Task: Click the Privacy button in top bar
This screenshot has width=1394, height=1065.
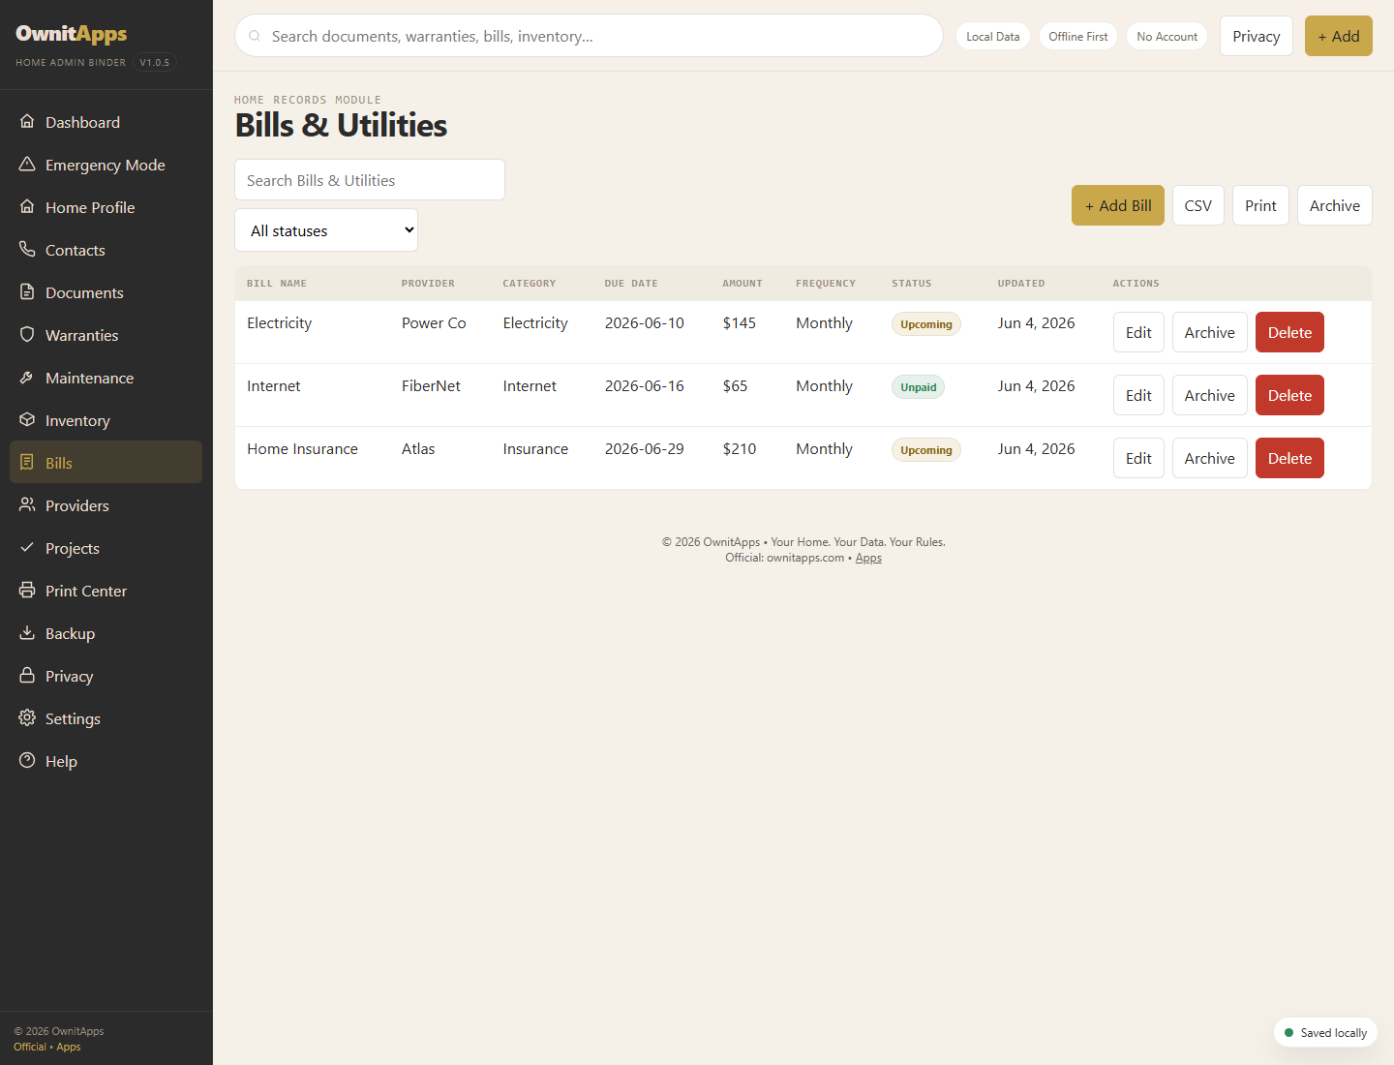Action: (1257, 36)
